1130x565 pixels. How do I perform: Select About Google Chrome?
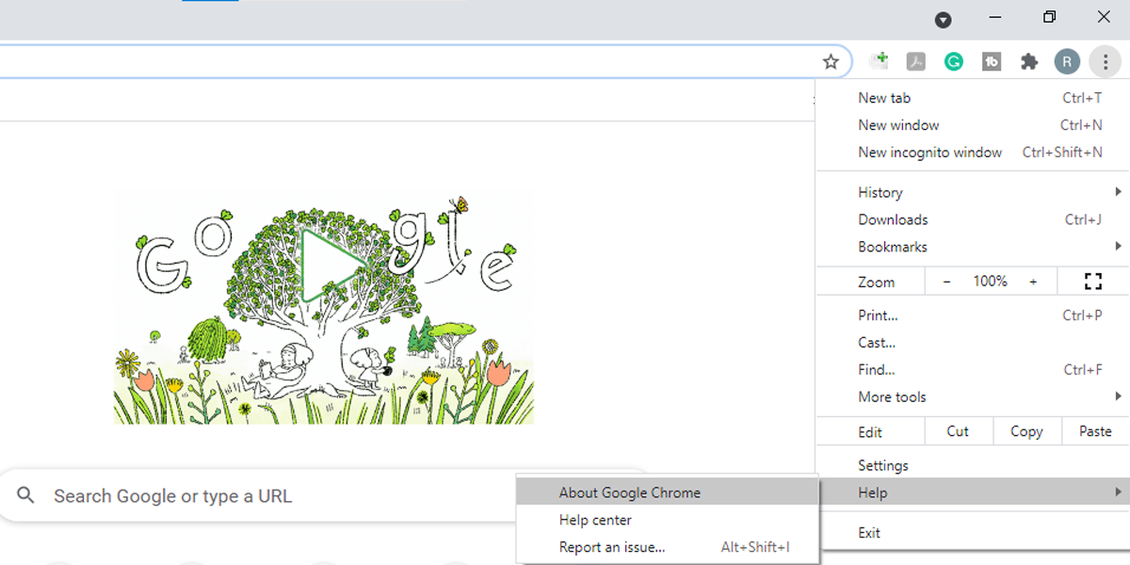pos(668,492)
